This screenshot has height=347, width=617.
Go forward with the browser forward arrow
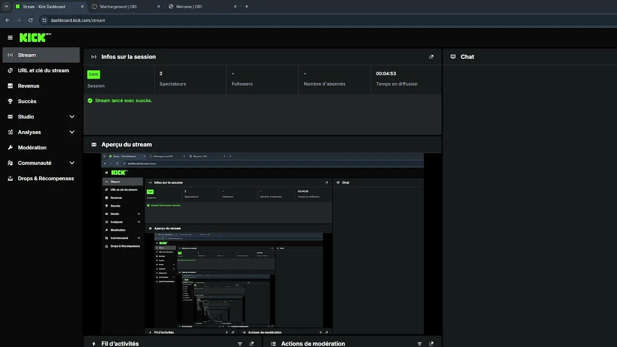tap(19, 20)
